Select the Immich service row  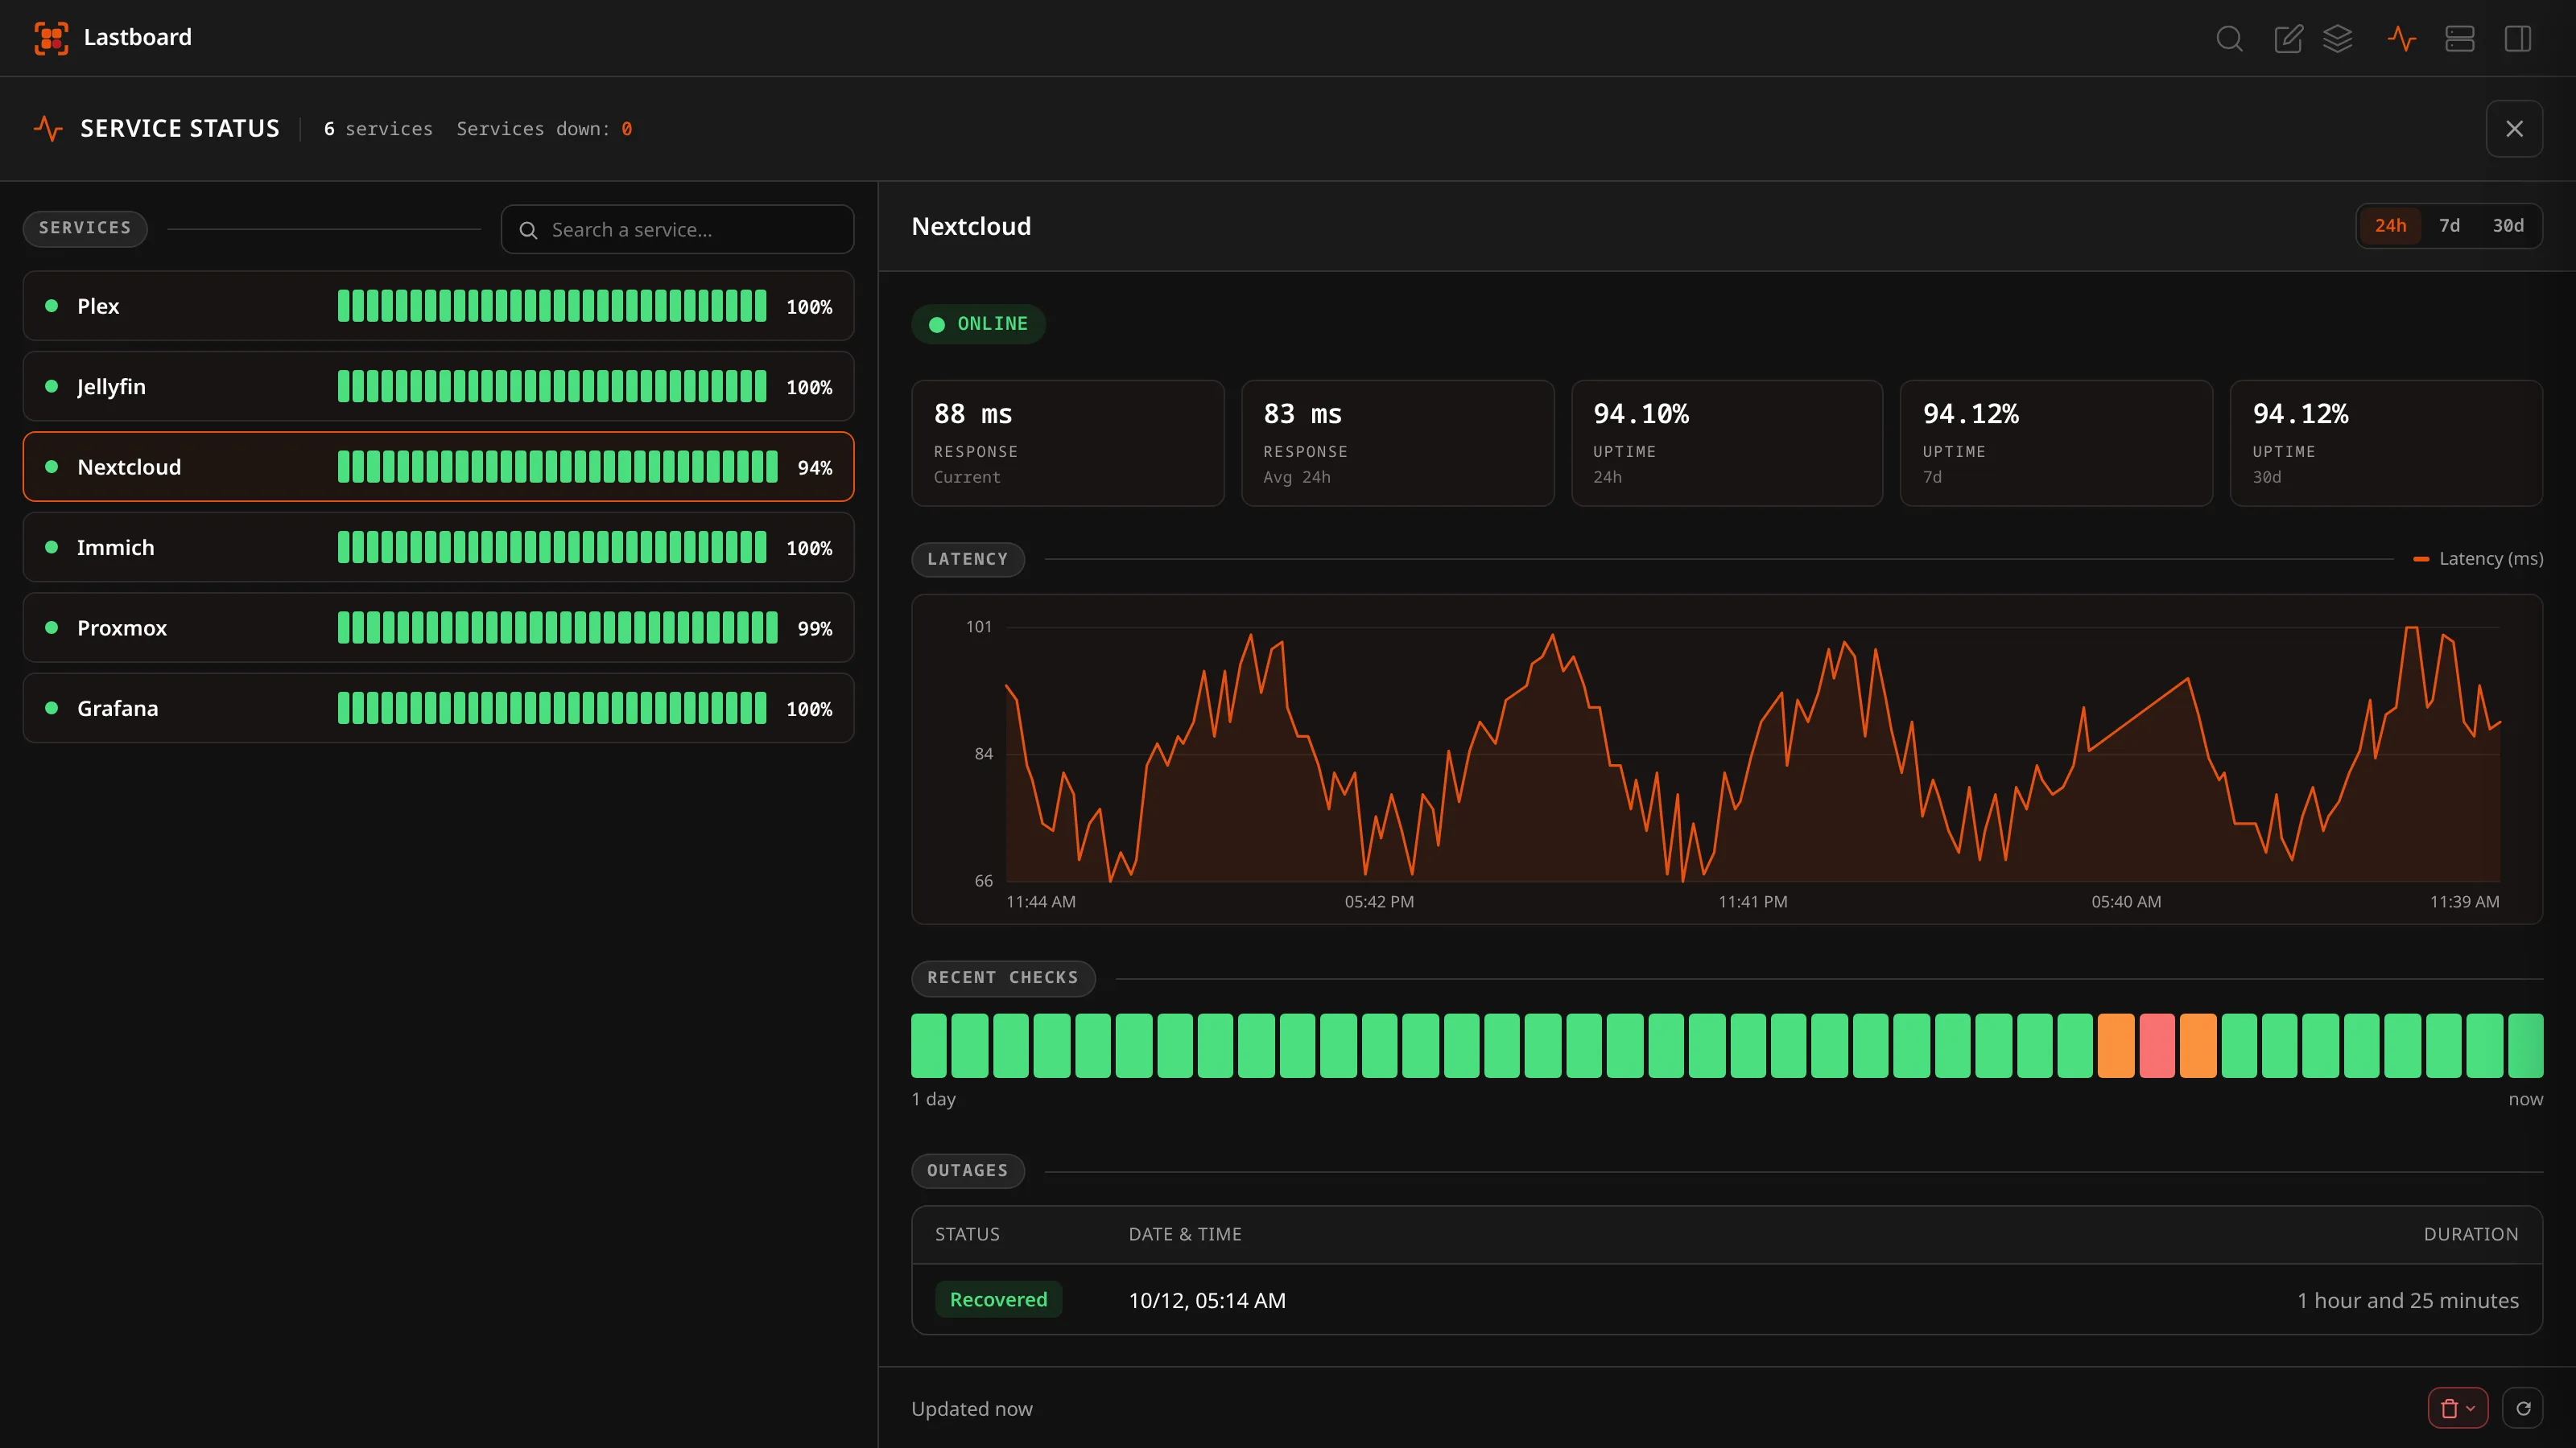pyautogui.click(x=438, y=548)
